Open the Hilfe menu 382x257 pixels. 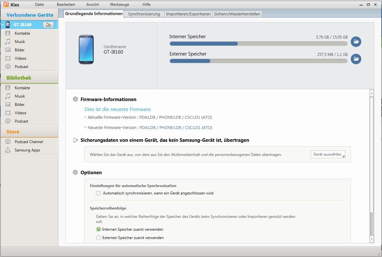[146, 4]
